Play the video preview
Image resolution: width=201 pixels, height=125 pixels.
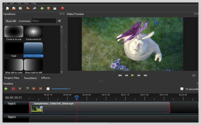[133, 75]
